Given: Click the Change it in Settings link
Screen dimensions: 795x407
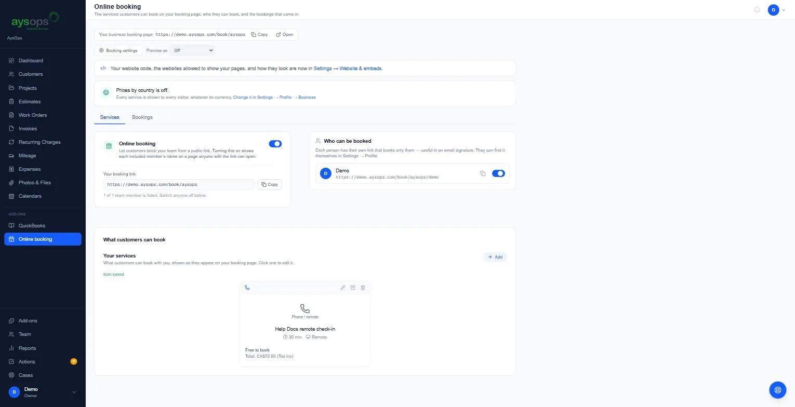Looking at the screenshot, I should 274,97.
